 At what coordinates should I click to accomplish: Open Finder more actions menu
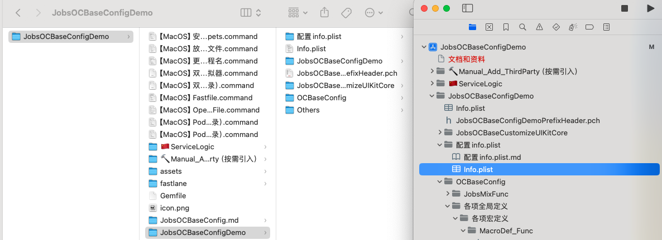373,13
